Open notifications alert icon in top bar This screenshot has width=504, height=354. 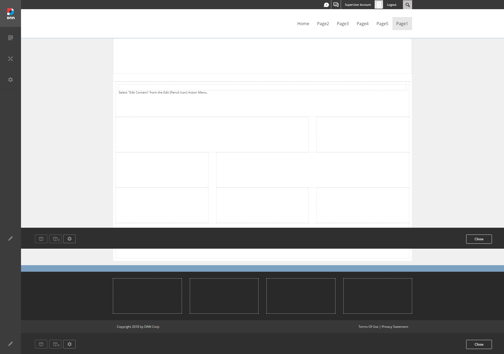326,5
